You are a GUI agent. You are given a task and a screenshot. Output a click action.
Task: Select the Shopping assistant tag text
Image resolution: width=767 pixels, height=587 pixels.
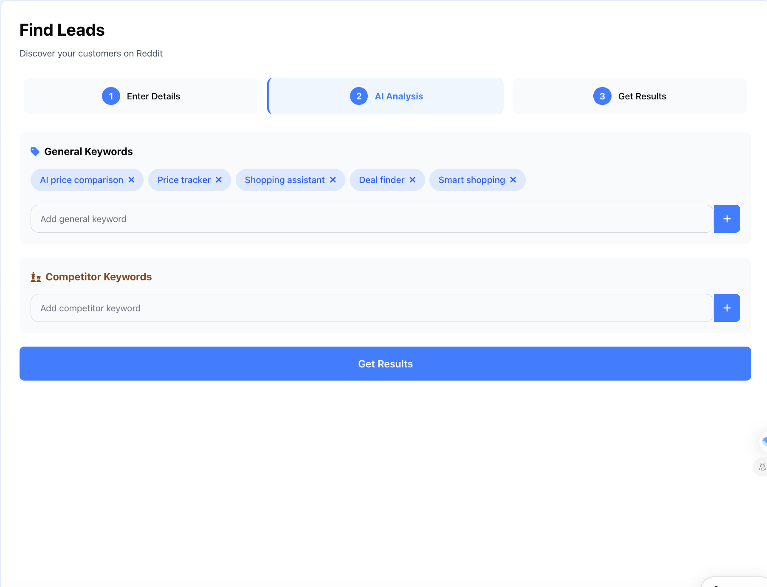tap(285, 180)
